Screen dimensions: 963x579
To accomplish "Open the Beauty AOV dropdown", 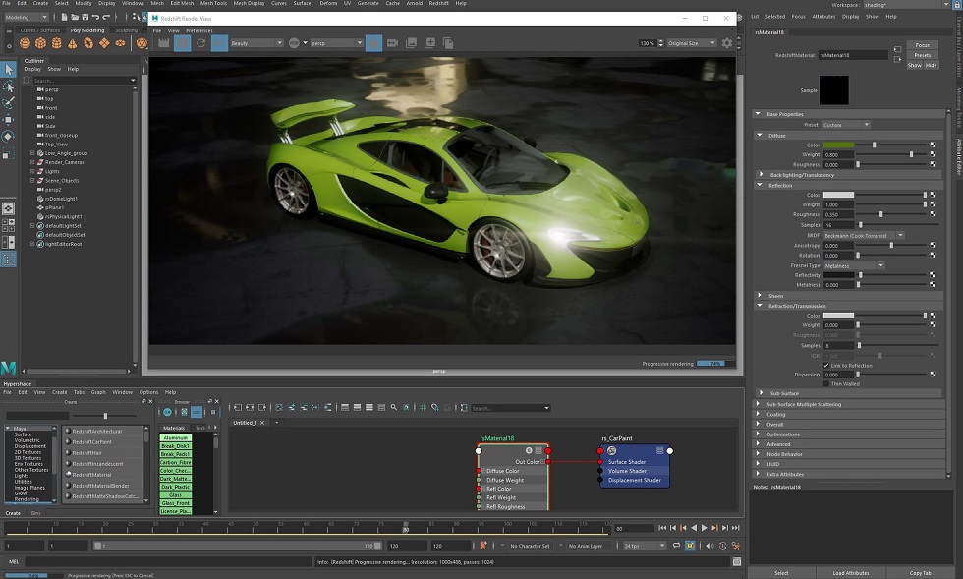I will [x=254, y=43].
